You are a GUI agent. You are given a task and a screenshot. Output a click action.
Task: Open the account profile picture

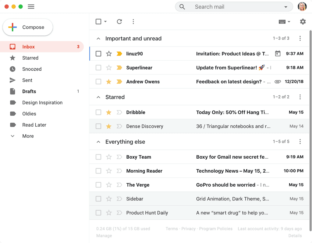(x=302, y=7)
